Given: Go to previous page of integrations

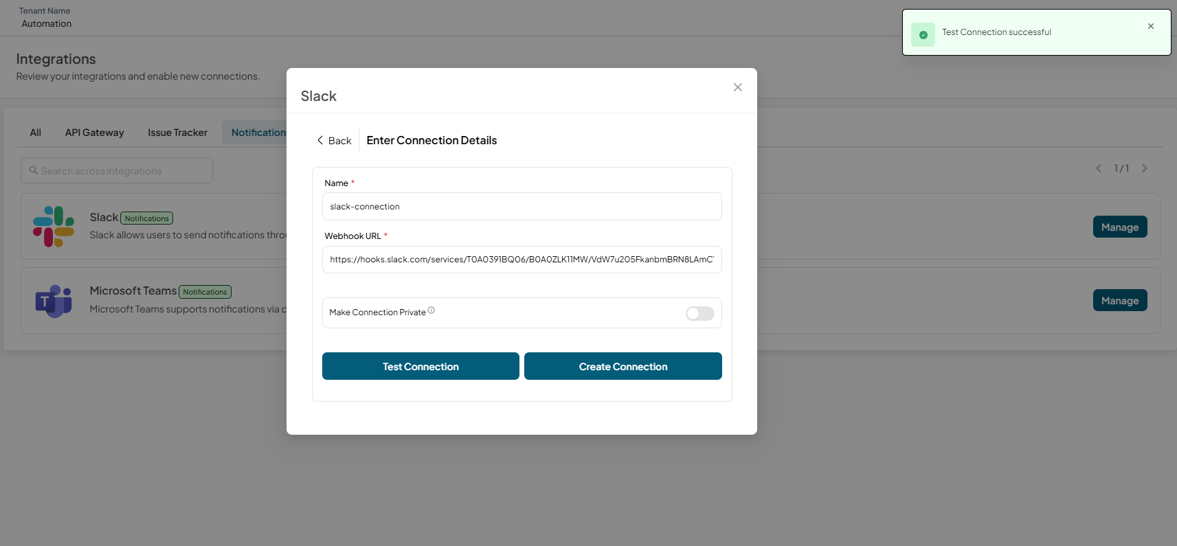Looking at the screenshot, I should tap(1099, 168).
